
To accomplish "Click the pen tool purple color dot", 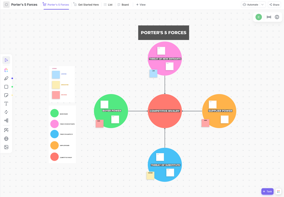I will (12, 79).
